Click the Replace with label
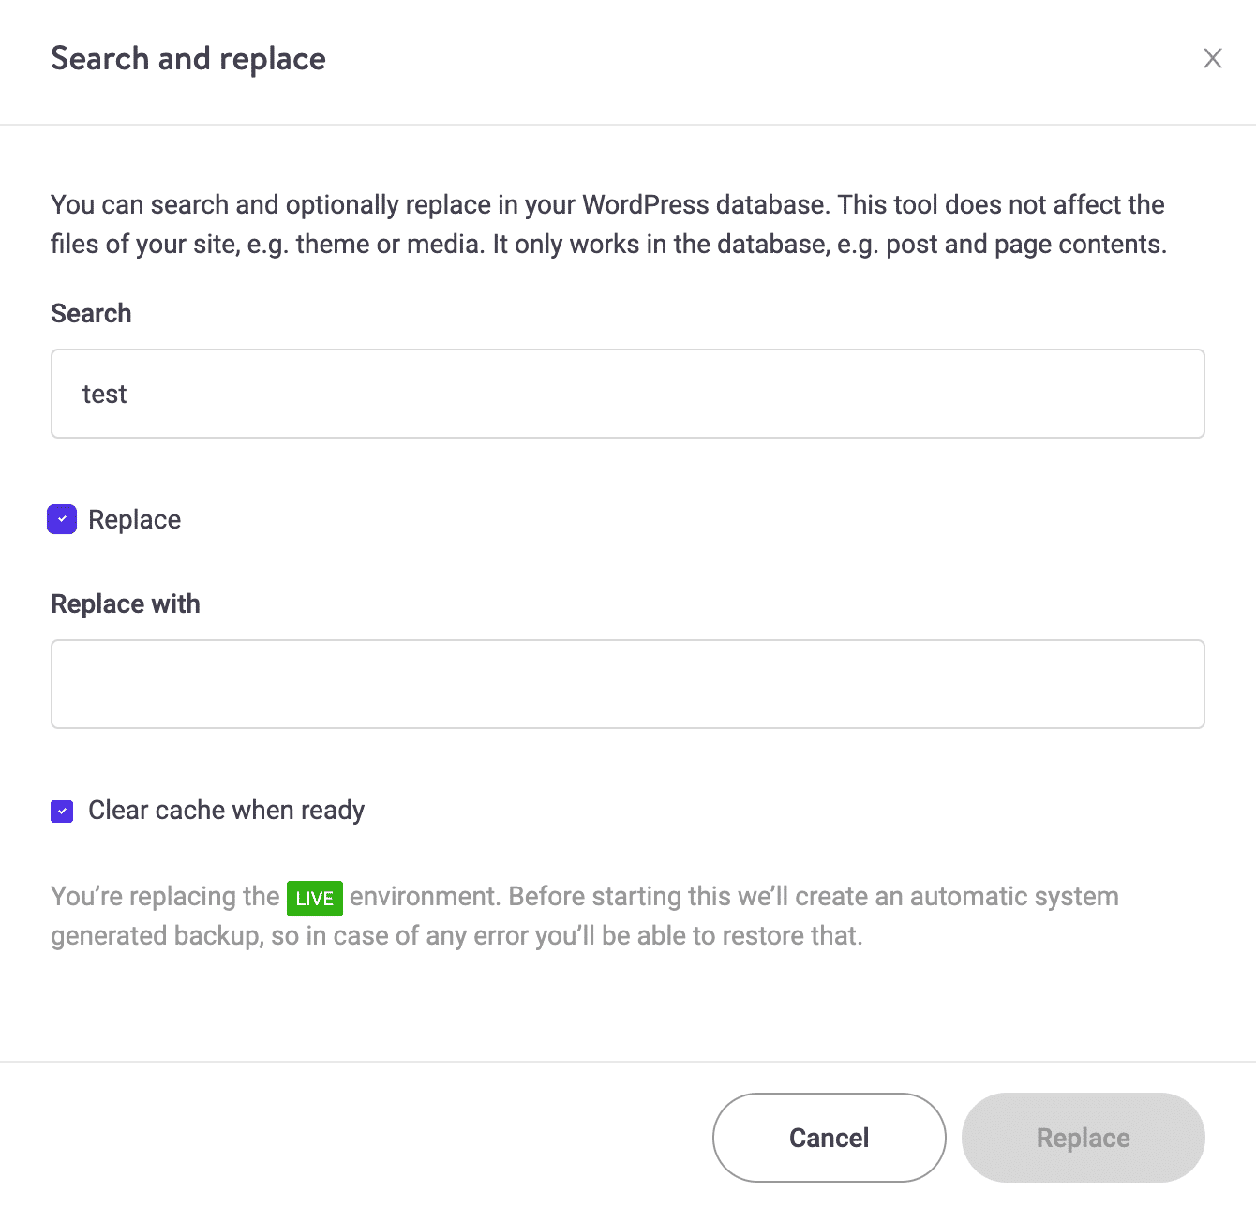The image size is (1256, 1207). pyautogui.click(x=125, y=603)
